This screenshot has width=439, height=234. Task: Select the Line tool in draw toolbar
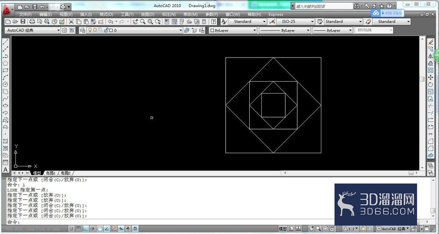pyautogui.click(x=5, y=42)
